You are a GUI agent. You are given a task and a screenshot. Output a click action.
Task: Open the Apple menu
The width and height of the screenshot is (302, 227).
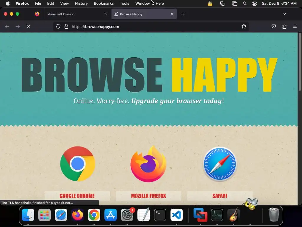(x=7, y=4)
